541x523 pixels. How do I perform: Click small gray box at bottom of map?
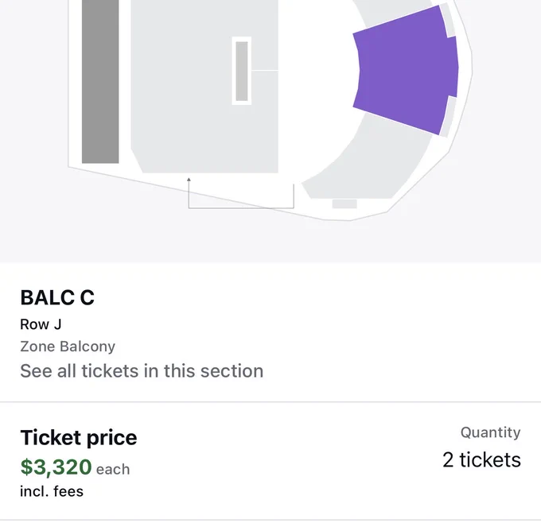pos(344,203)
